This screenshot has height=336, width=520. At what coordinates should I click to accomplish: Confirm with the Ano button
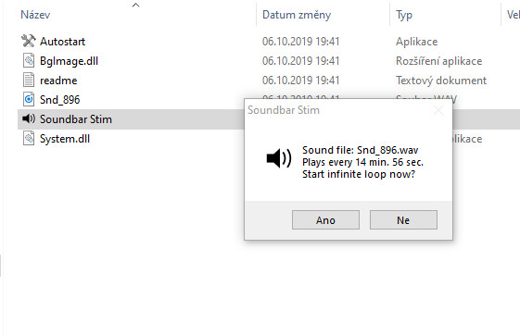pyautogui.click(x=325, y=219)
